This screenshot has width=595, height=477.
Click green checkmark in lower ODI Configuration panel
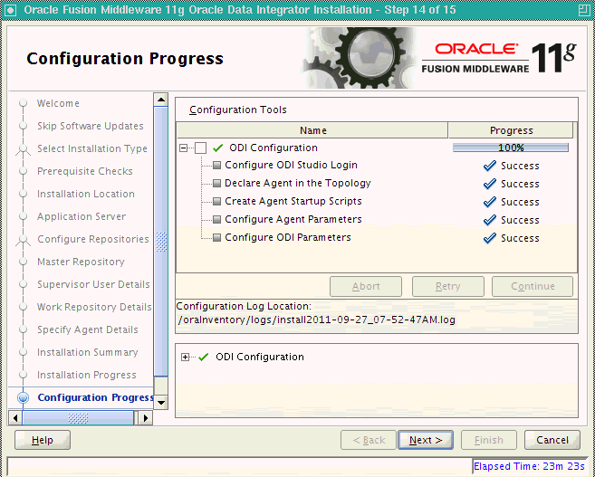(x=204, y=357)
